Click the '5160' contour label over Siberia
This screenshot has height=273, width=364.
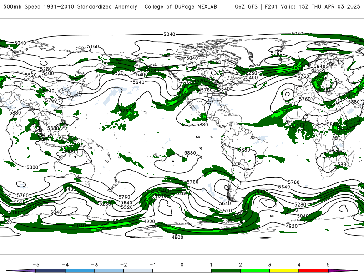tap(93, 47)
